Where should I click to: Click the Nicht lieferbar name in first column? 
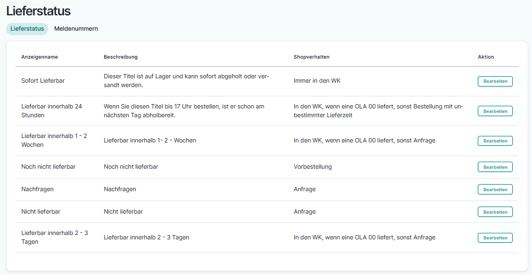41,211
